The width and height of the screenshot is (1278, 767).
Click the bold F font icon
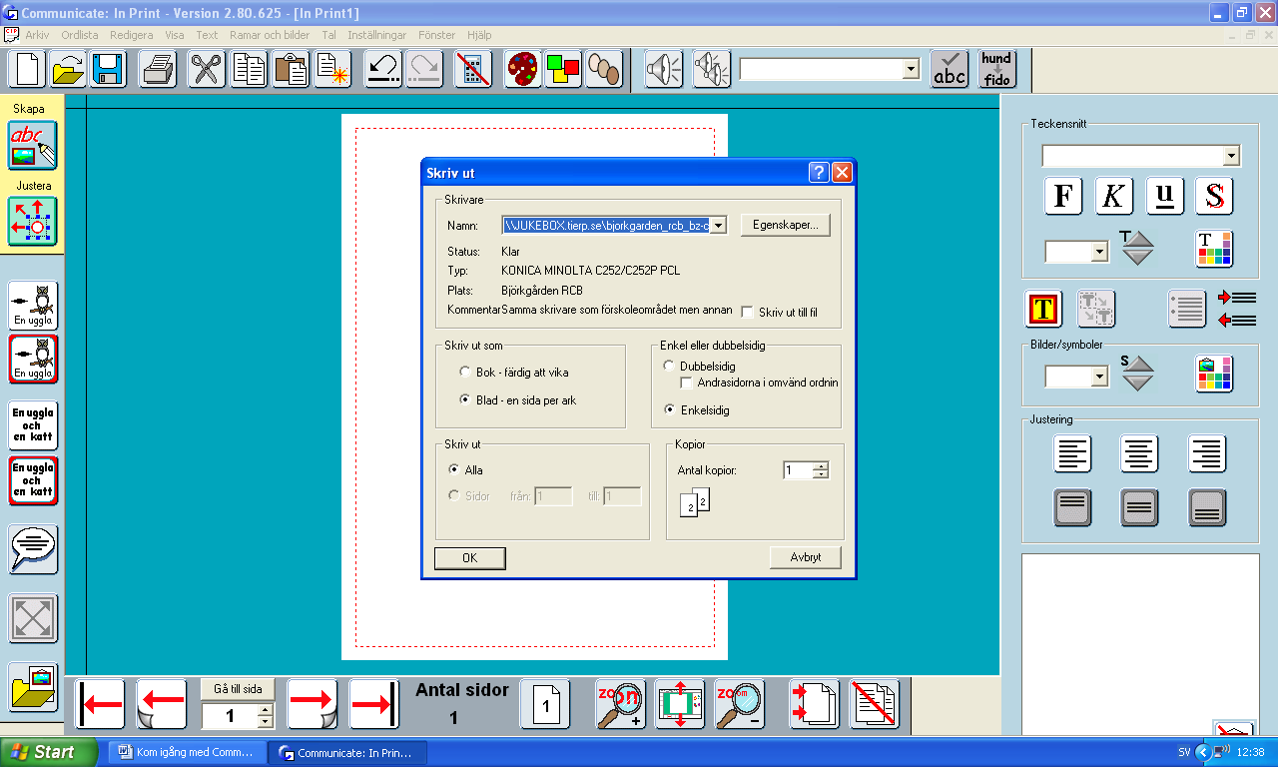(x=1063, y=196)
